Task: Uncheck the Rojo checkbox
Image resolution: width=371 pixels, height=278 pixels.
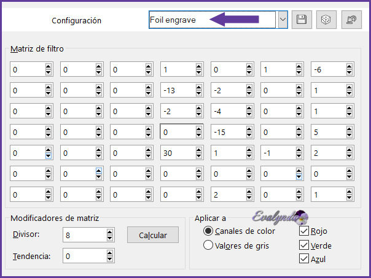Action: click(303, 231)
